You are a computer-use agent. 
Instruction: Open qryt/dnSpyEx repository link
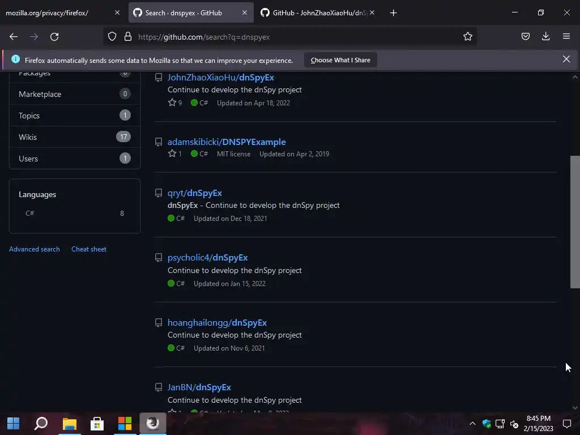pyautogui.click(x=195, y=193)
